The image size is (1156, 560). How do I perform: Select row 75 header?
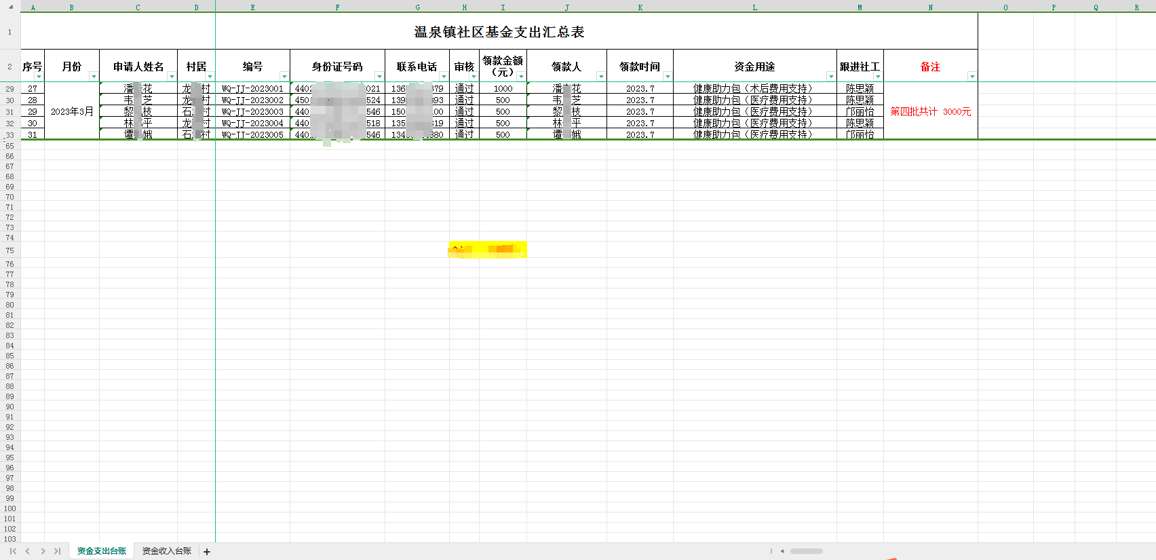10,250
